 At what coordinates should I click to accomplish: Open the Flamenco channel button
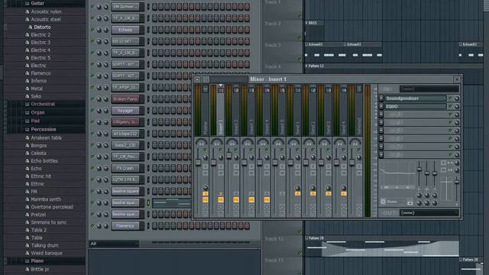click(x=126, y=226)
